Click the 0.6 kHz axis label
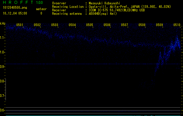This screenshot has width=183, height=116. pyautogui.click(x=2, y=110)
